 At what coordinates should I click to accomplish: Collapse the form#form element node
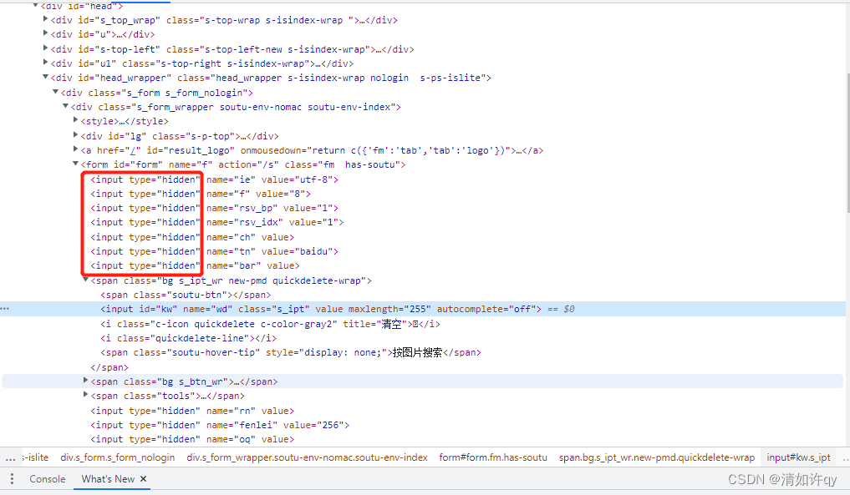75,164
